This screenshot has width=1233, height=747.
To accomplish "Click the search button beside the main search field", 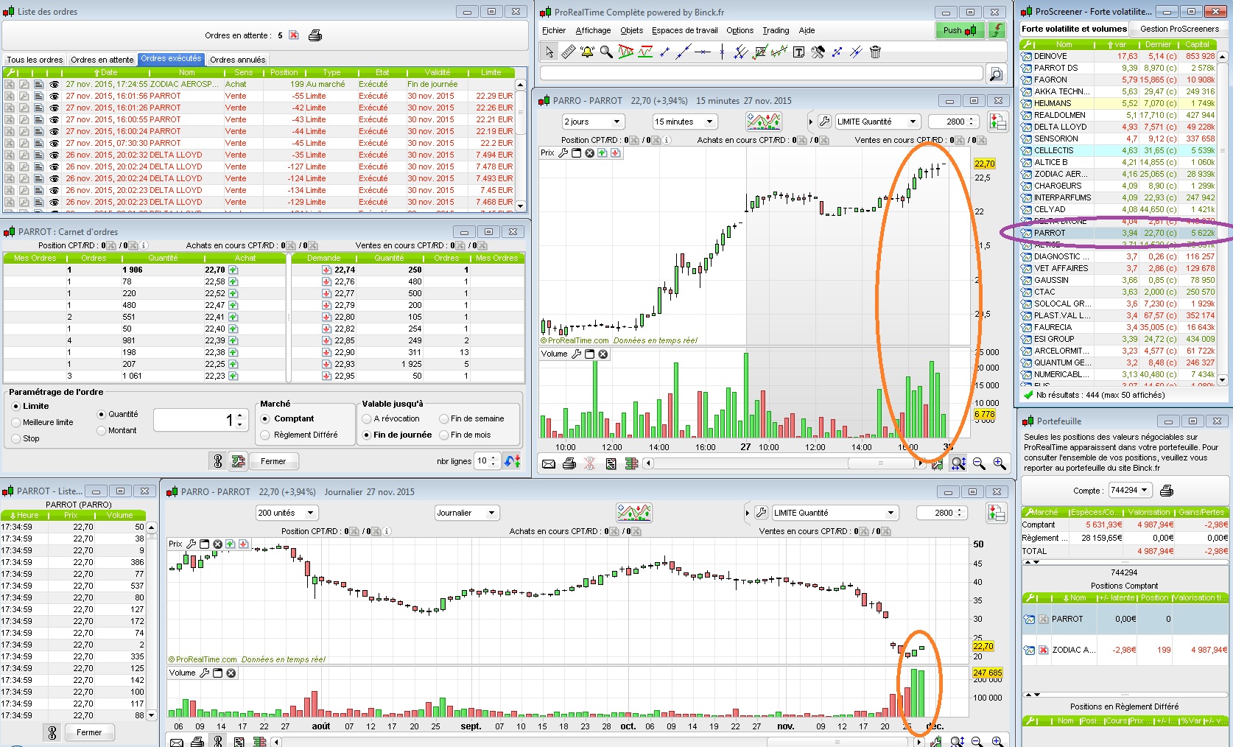I will [995, 74].
